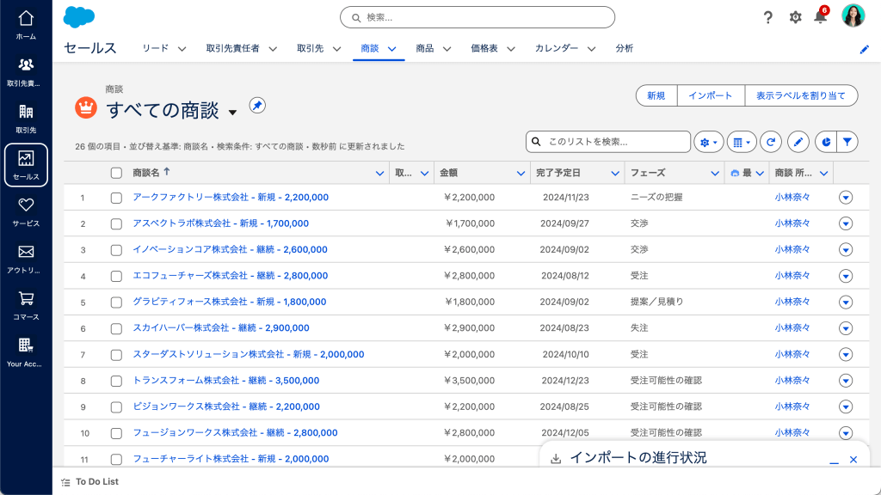
Task: Open row actions for スカイハーバー株式会社
Action: [x=846, y=328]
